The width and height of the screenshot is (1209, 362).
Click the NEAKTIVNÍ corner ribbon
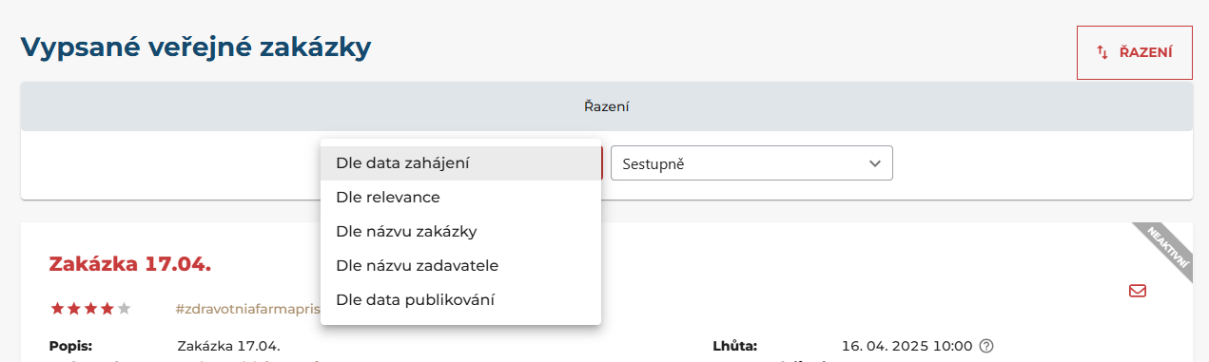point(1166,250)
